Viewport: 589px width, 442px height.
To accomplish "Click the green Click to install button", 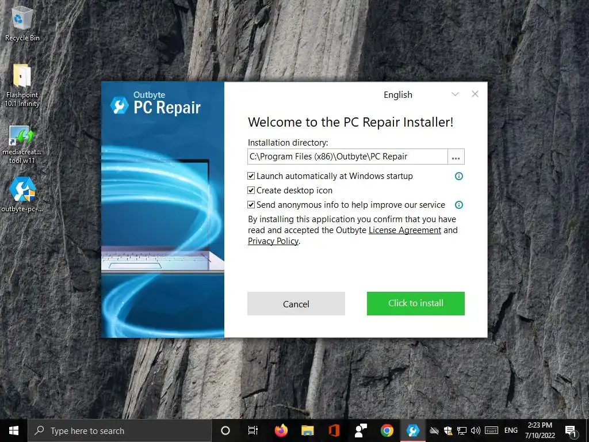I will (x=416, y=304).
